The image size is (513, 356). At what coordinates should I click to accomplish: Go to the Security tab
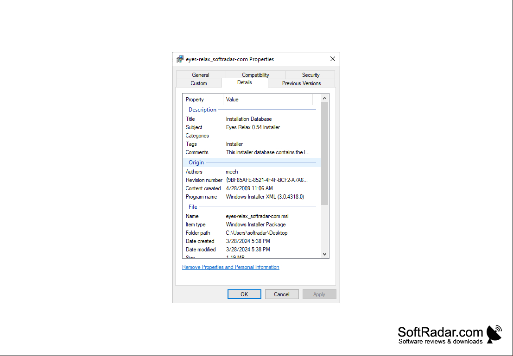click(310, 75)
